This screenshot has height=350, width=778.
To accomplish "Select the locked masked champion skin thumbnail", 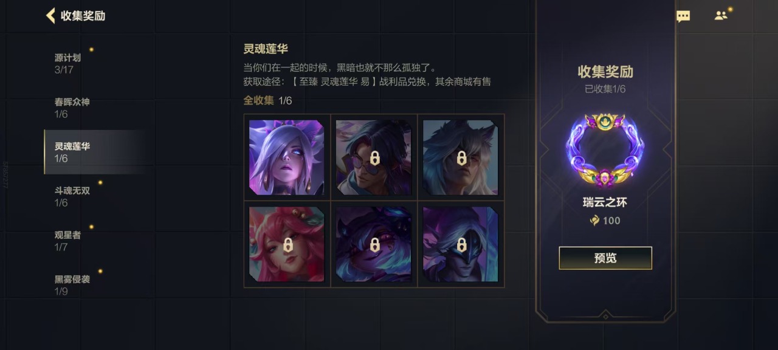I will [461, 244].
